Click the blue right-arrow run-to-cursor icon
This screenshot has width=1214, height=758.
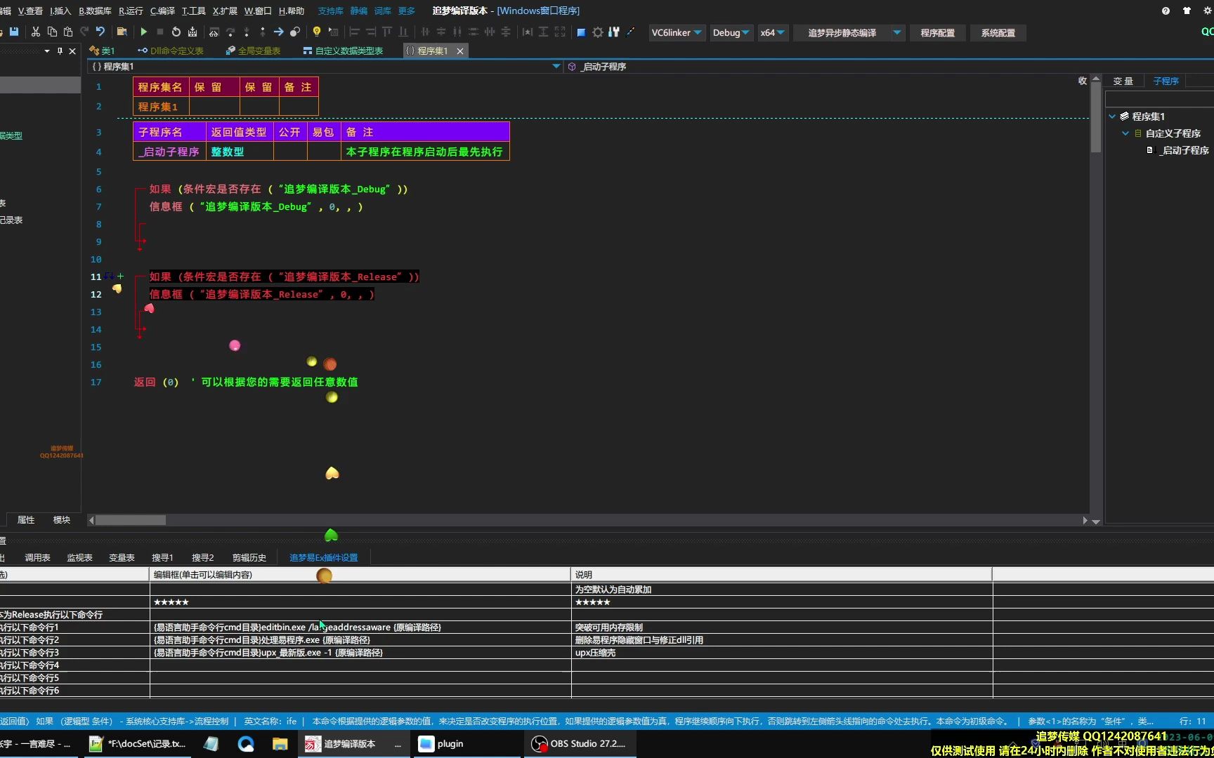279,32
